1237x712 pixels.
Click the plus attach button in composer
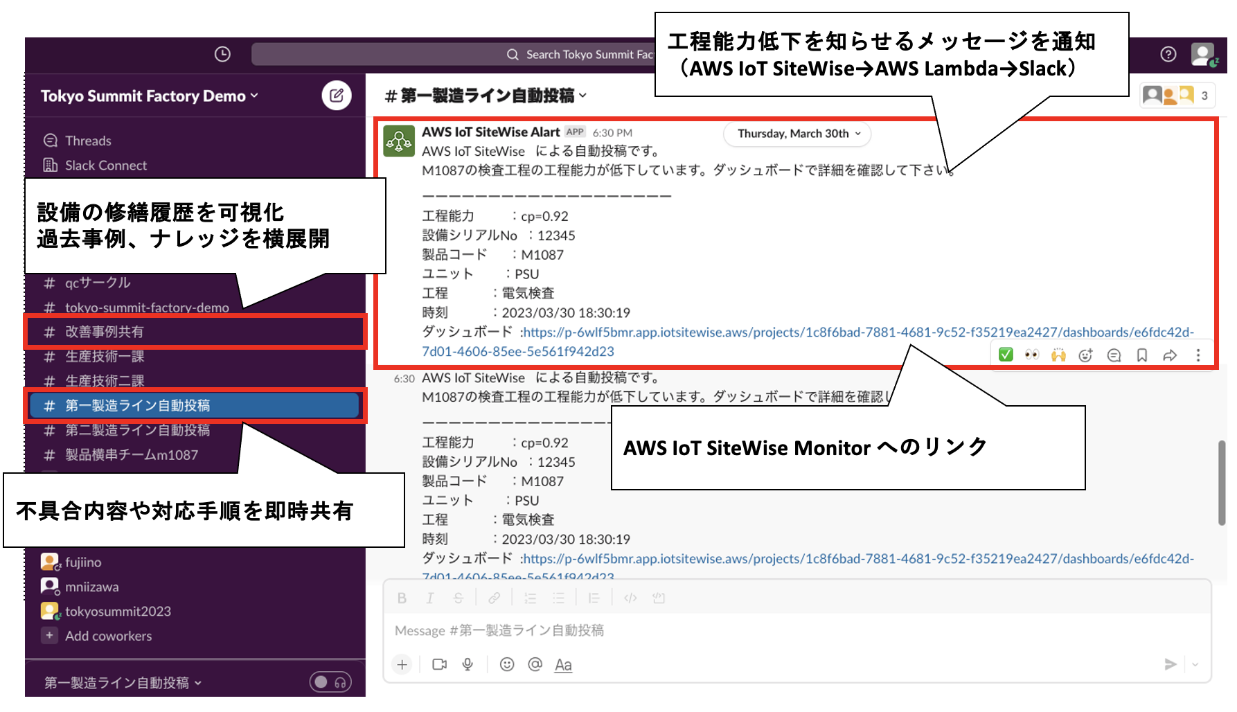[402, 665]
